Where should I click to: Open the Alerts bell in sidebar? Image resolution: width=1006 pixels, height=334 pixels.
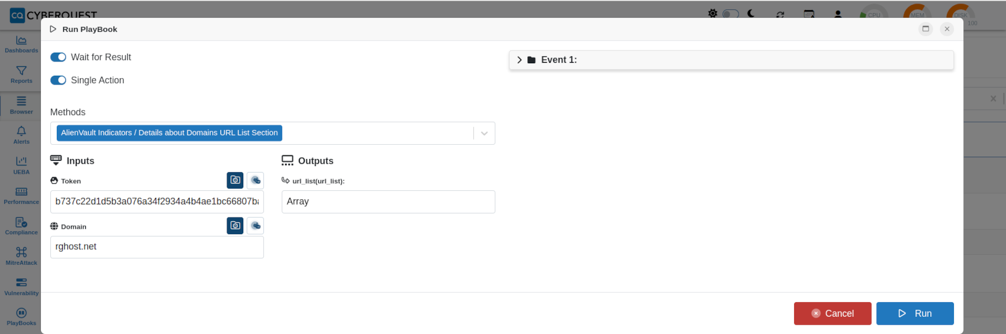click(x=21, y=135)
